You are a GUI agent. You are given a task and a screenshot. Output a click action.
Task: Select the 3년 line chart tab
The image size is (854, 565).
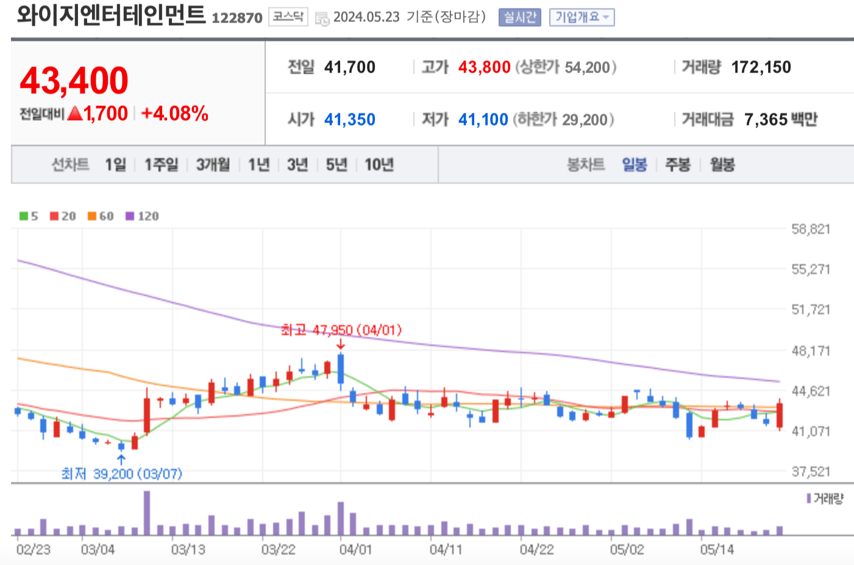coord(297,165)
